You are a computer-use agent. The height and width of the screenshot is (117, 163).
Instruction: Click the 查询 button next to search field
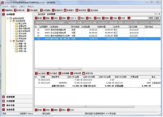point(151,18)
